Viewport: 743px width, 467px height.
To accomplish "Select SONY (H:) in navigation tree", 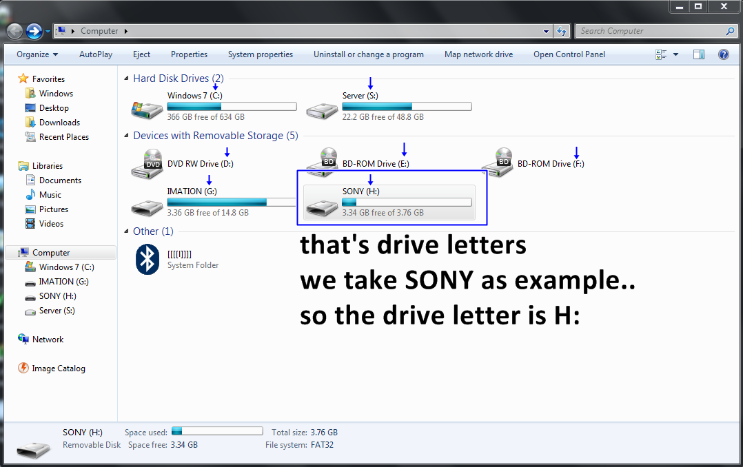I will coord(57,296).
